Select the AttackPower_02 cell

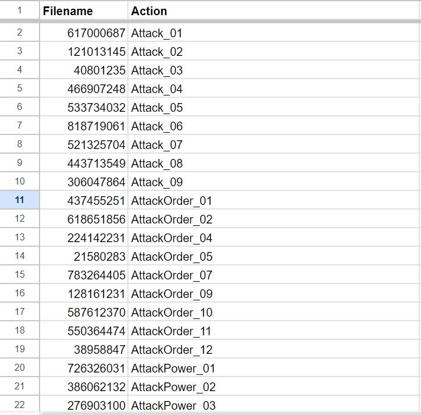pyautogui.click(x=273, y=387)
